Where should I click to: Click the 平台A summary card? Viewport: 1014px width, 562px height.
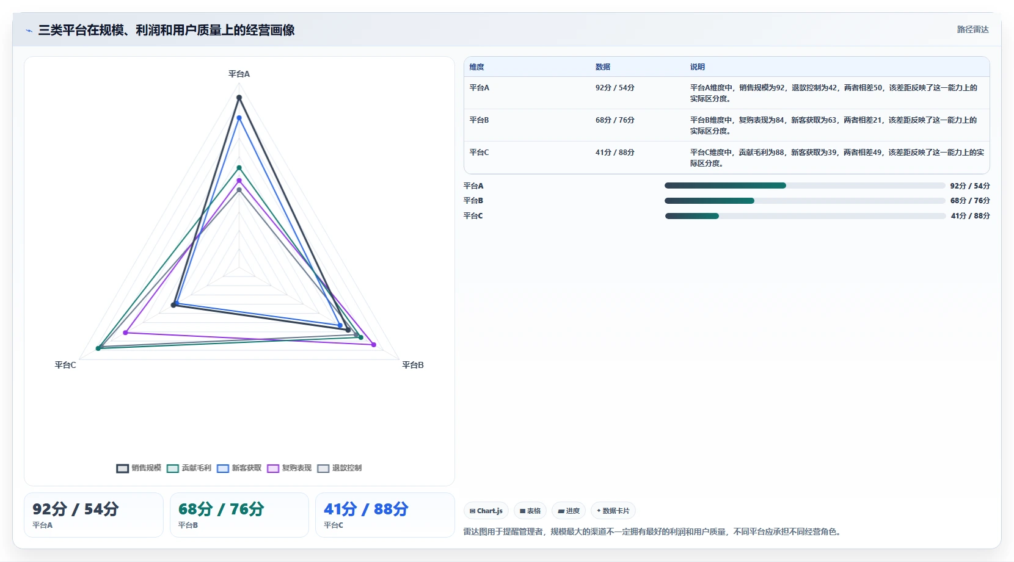pyautogui.click(x=93, y=515)
